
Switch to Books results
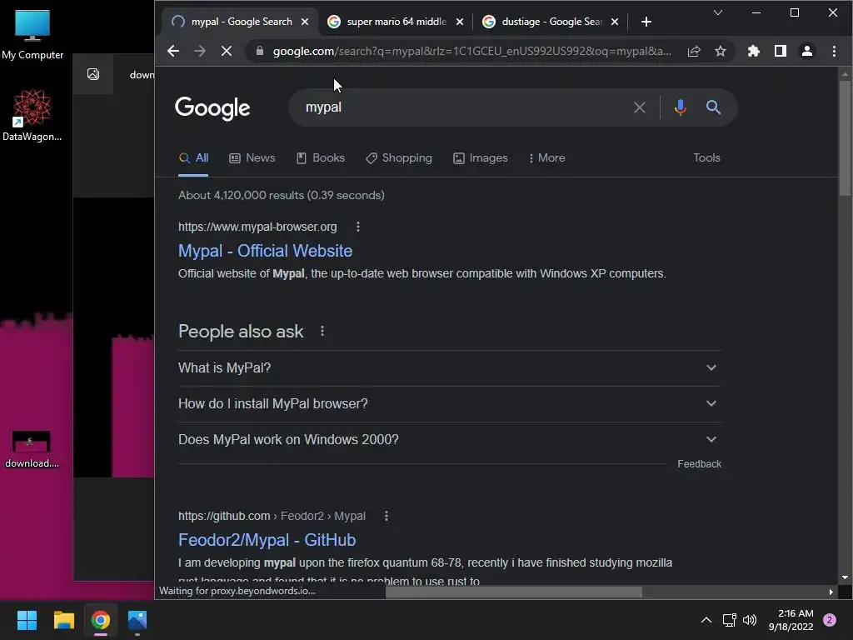coord(321,157)
